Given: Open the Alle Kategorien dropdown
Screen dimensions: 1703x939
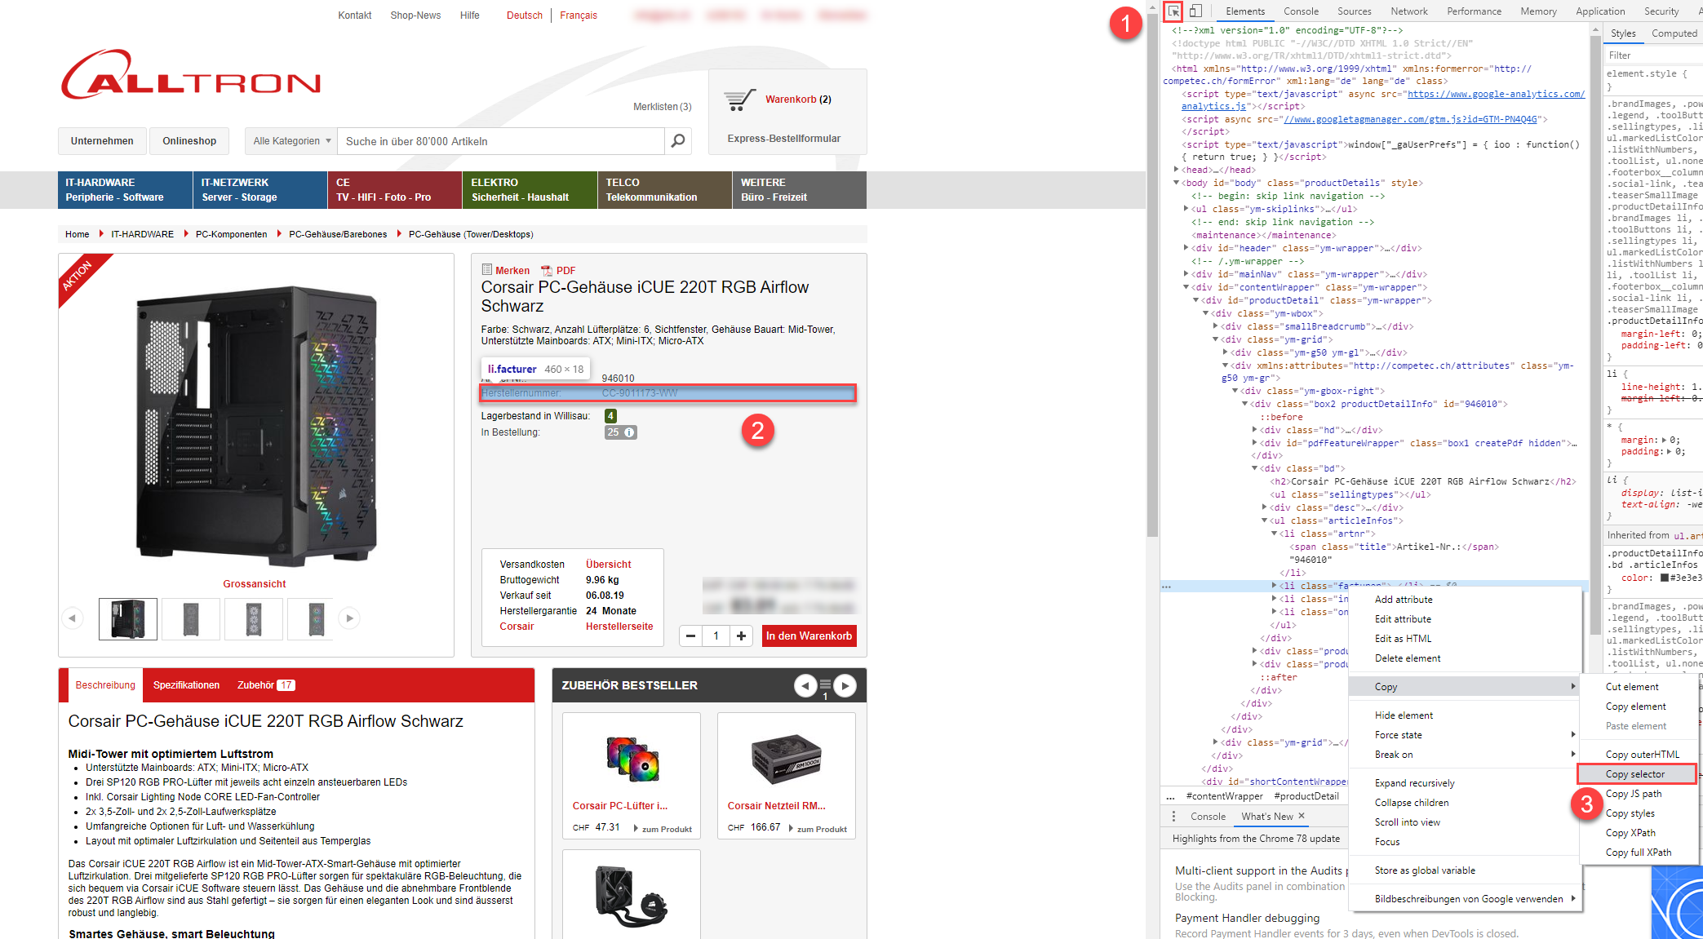Looking at the screenshot, I should tap(291, 141).
